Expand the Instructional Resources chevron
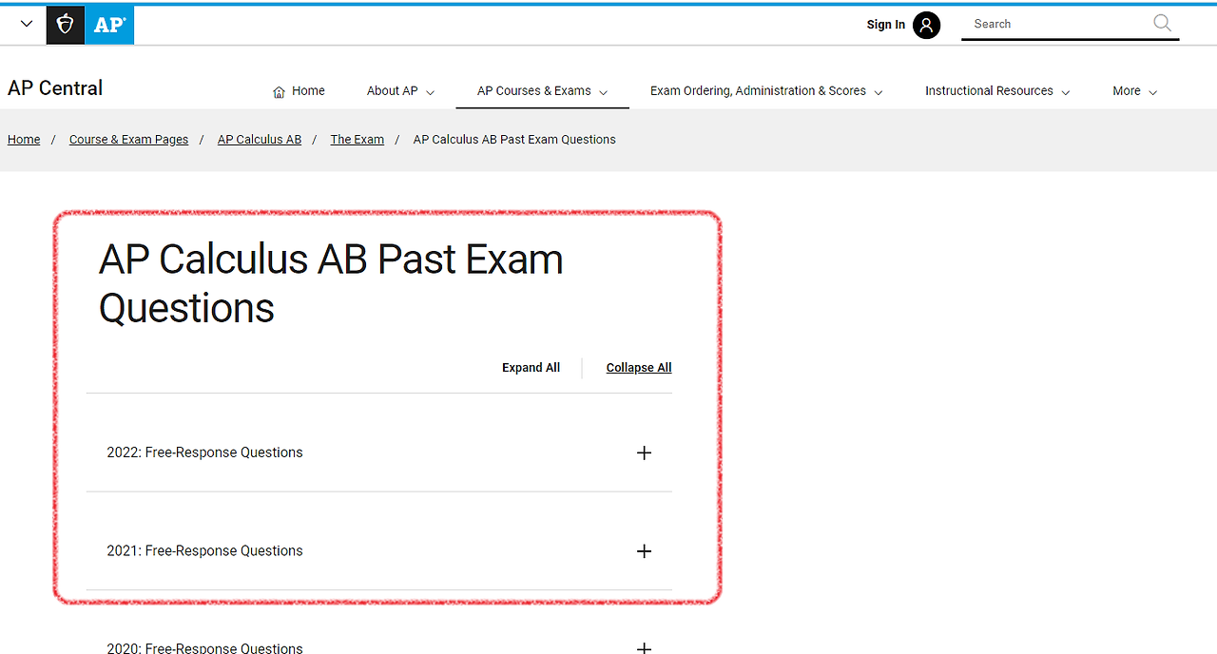Image resolution: width=1217 pixels, height=654 pixels. 1065,92
